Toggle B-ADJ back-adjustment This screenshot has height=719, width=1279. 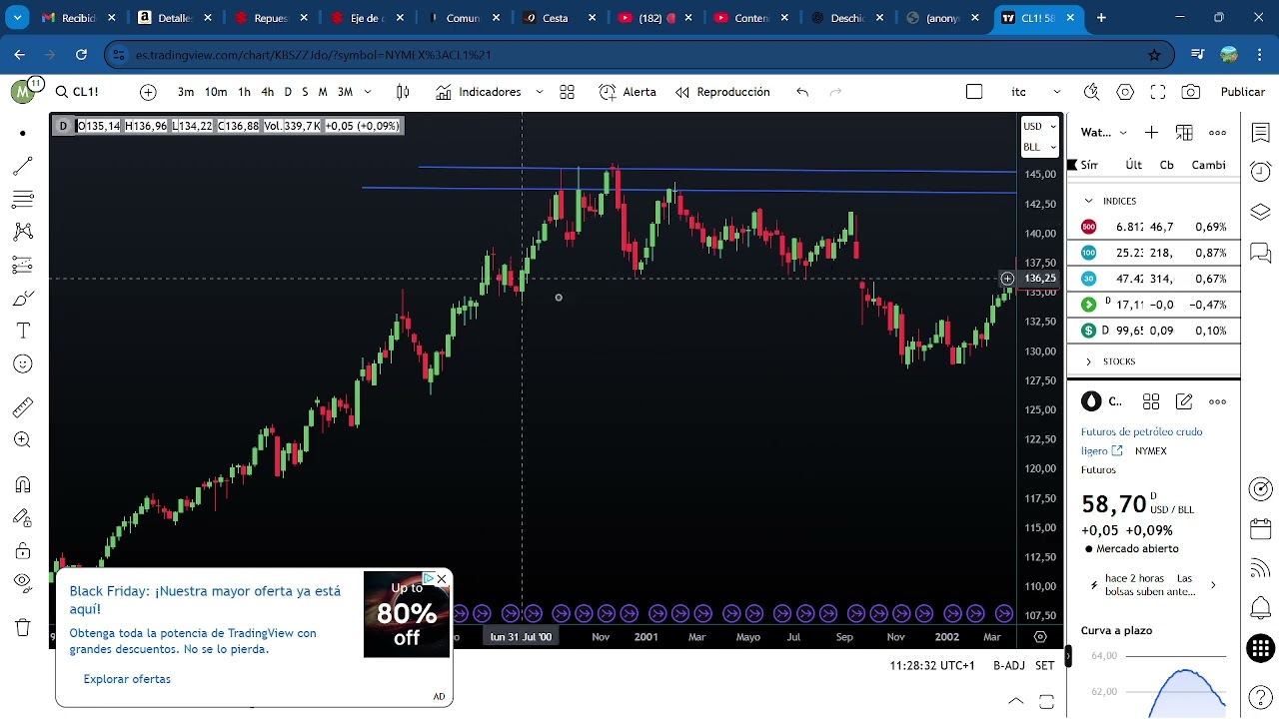(1009, 665)
